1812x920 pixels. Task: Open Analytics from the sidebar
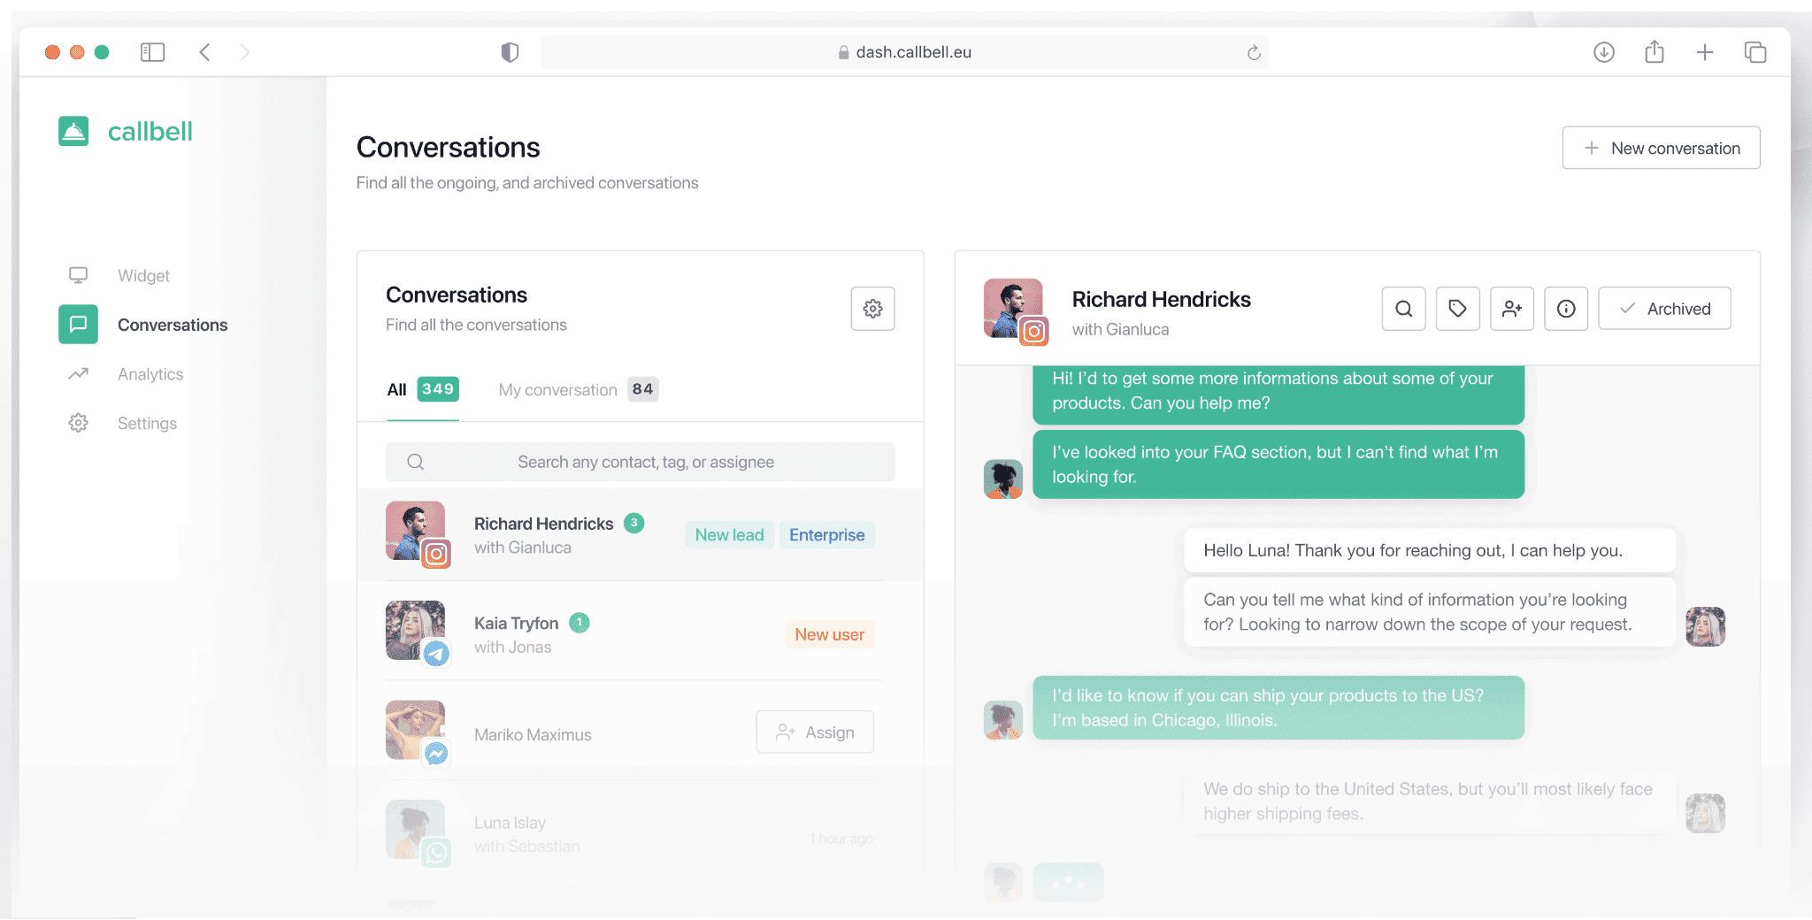tap(150, 374)
